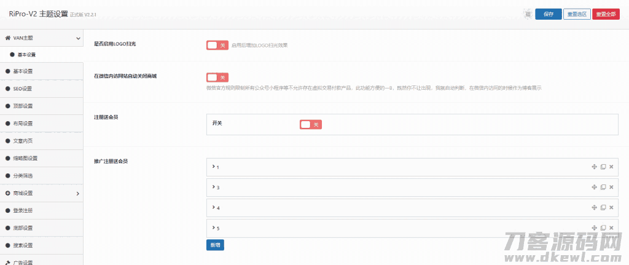Click the move handle icon on row 5
Screen dimensions: 629x265
(x=595, y=227)
